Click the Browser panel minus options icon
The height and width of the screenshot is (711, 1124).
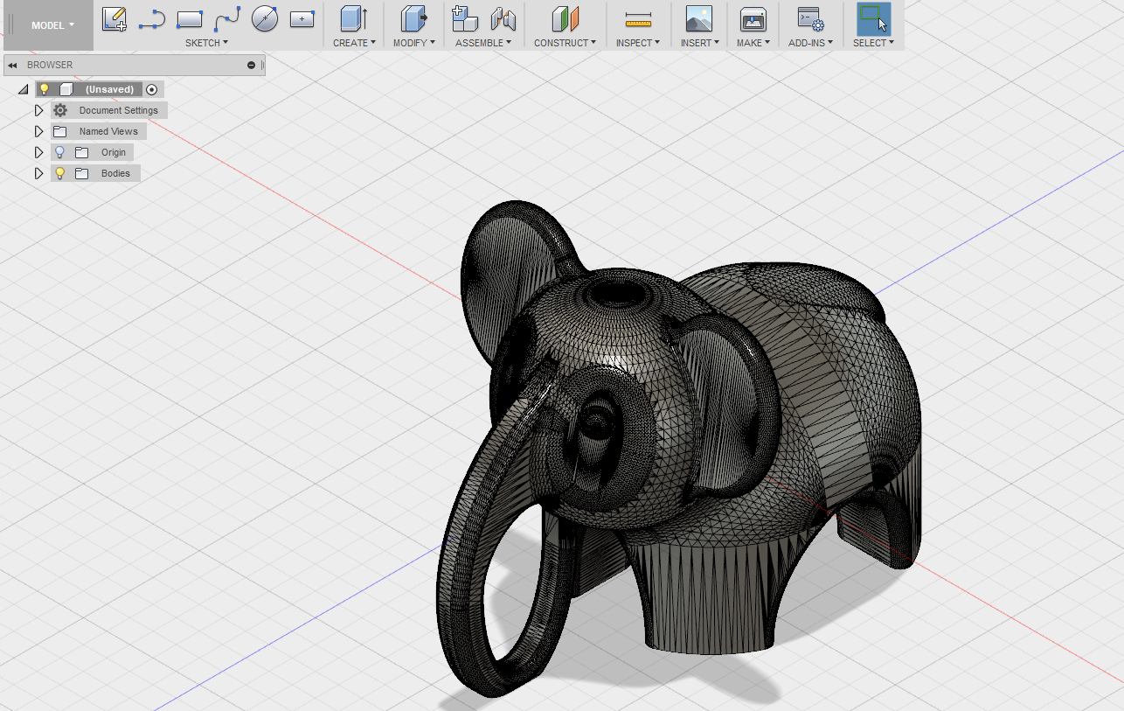click(x=252, y=65)
